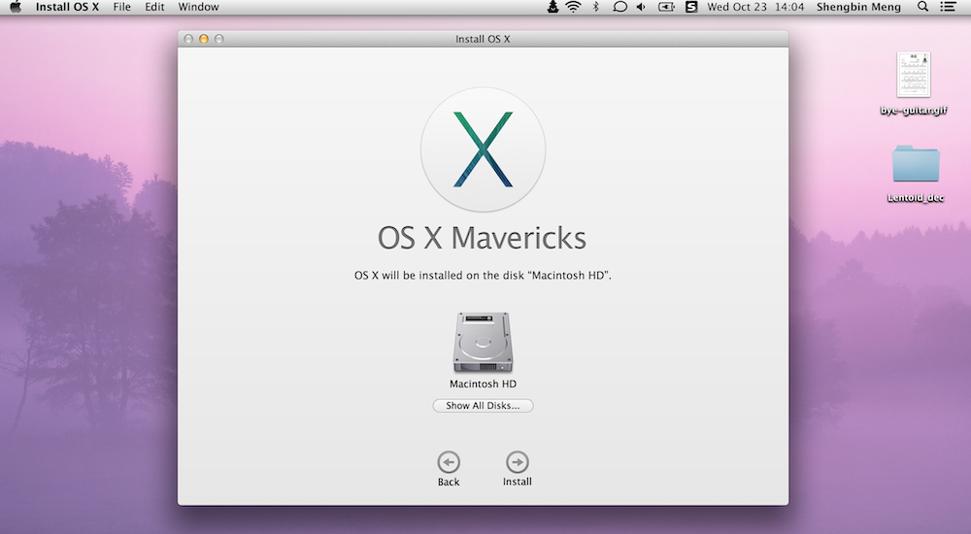Viewport: 971px width, 534px height.
Task: Click the Back arrow icon
Action: tap(449, 462)
